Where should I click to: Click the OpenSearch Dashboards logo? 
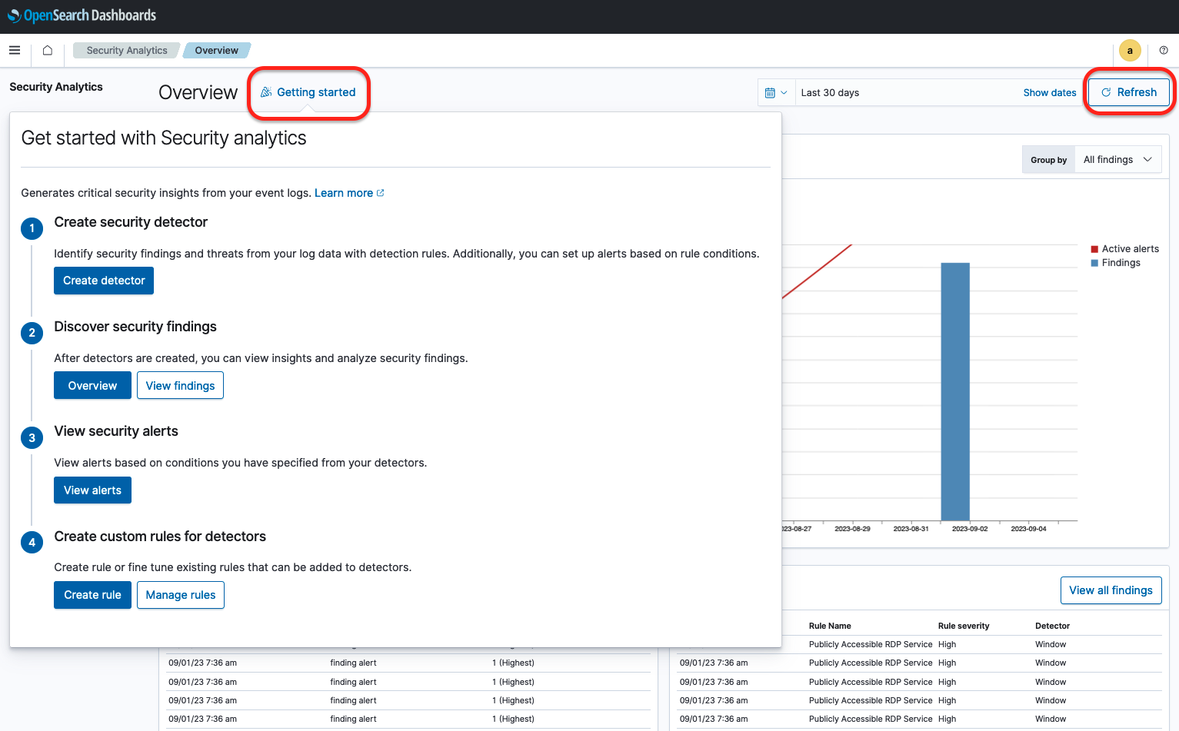[x=81, y=15]
